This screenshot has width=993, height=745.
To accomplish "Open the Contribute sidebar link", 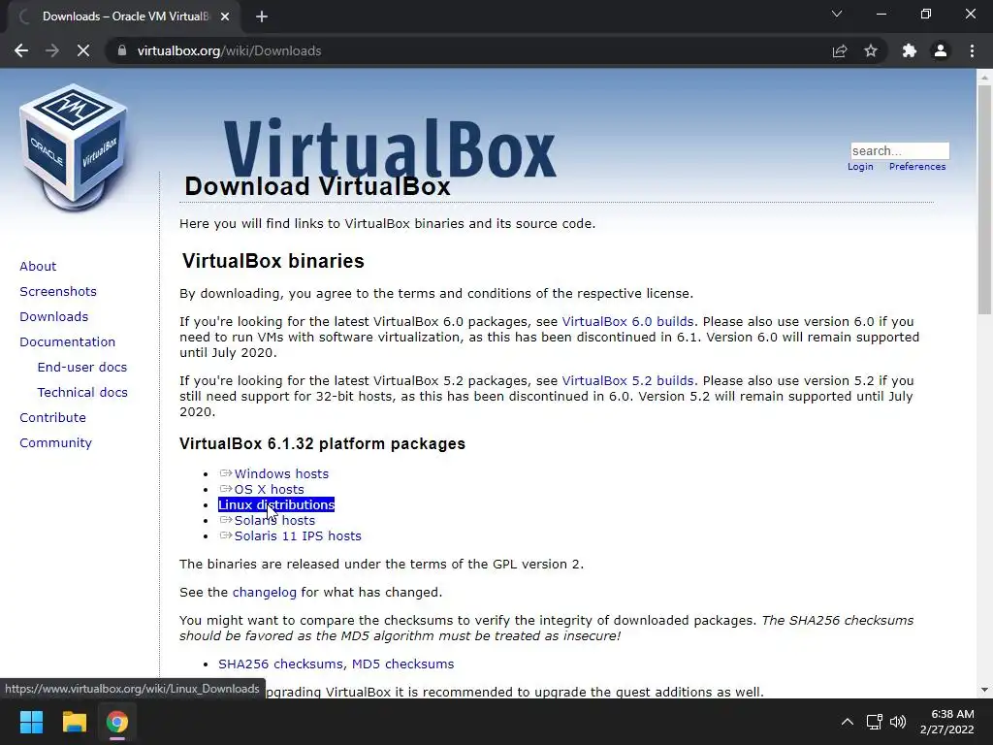I will (x=52, y=417).
